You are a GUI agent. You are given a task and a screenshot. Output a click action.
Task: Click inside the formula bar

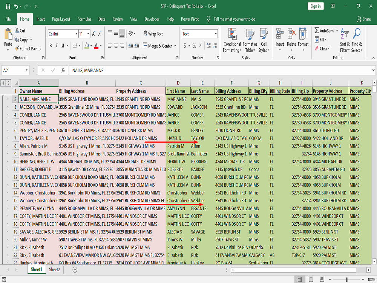(x=188, y=70)
